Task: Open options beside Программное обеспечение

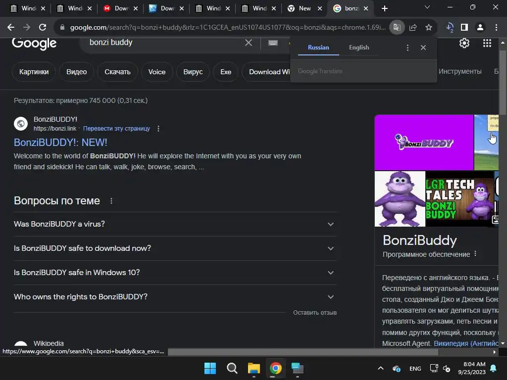Action: click(475, 254)
